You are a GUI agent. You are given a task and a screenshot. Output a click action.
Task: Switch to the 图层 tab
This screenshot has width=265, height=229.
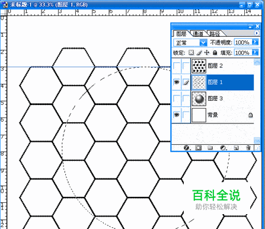181,34
